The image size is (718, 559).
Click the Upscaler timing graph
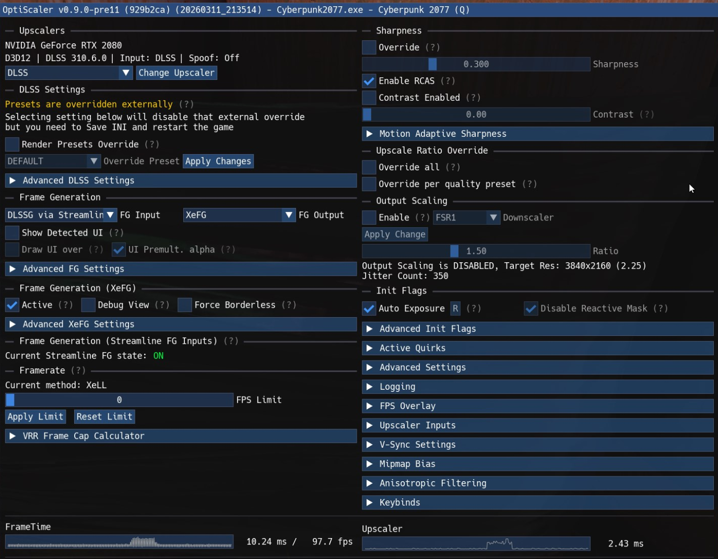476,544
